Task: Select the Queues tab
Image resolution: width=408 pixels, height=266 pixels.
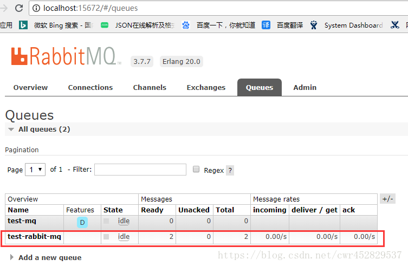Action: [x=260, y=87]
